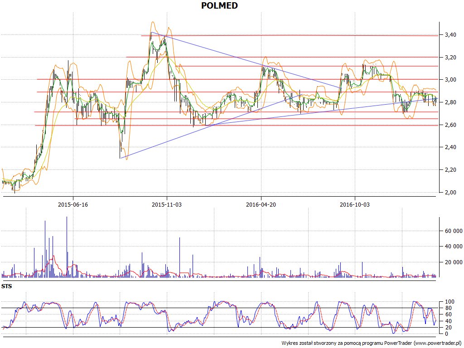Click the 3,20 price axis label
464x348 pixels.
[x=450, y=58]
